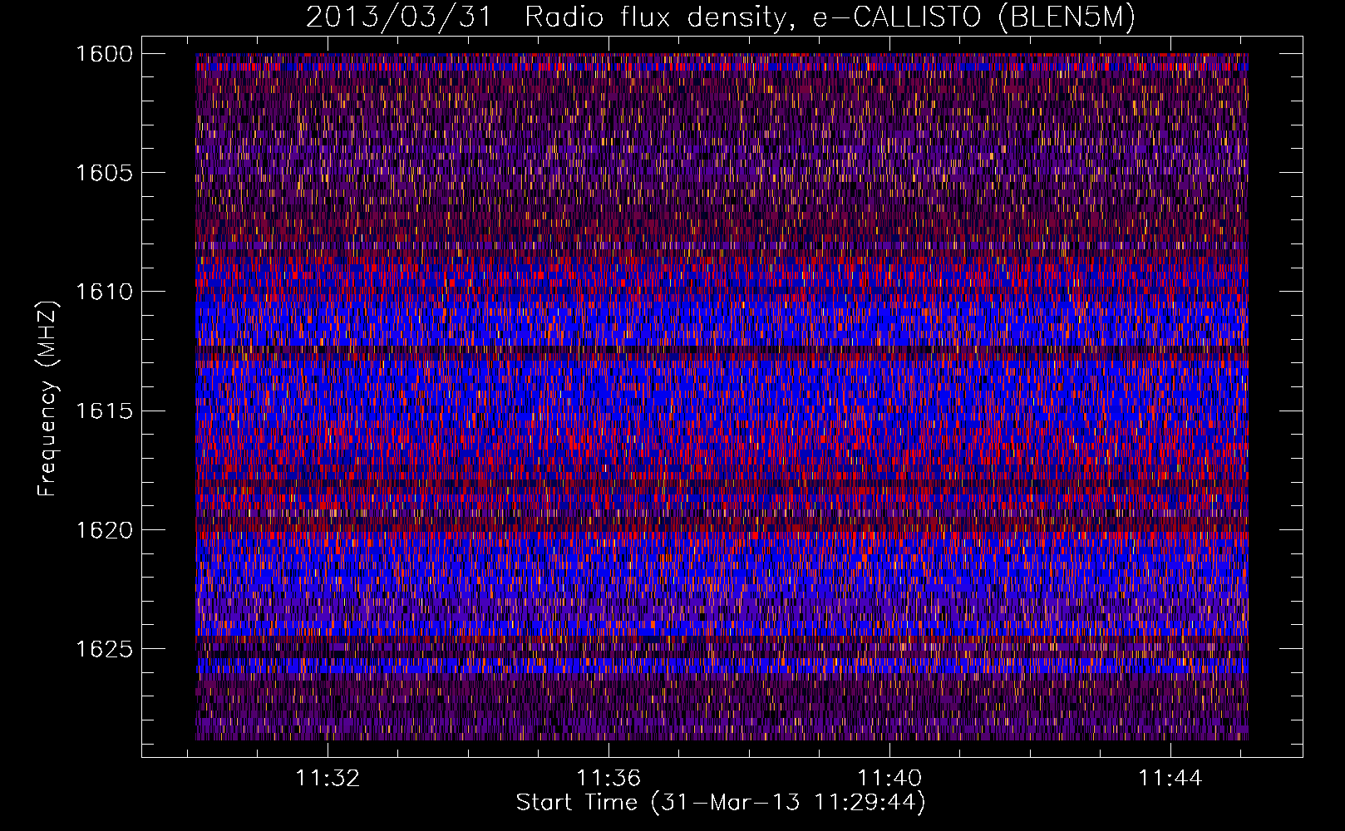The image size is (1345, 831).
Task: Select the 1620 frequency axis label
Action: tap(104, 529)
